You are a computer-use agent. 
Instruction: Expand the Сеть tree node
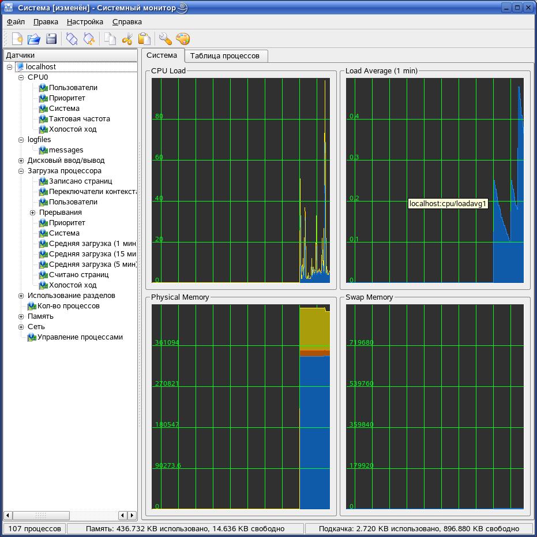pos(21,327)
